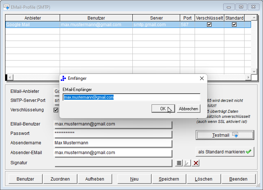Viewport: 263px width, 190px height.
Task: Click the Standard column header
Action: tap(234, 18)
